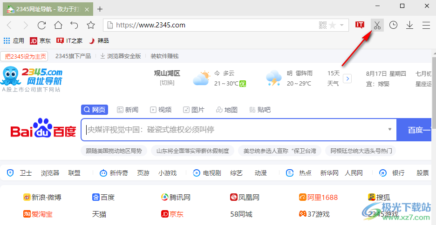
Task: Select the 2345网址导航 browser tab
Action: click(x=48, y=9)
